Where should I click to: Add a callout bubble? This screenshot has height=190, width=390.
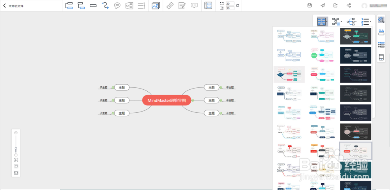click(117, 5)
